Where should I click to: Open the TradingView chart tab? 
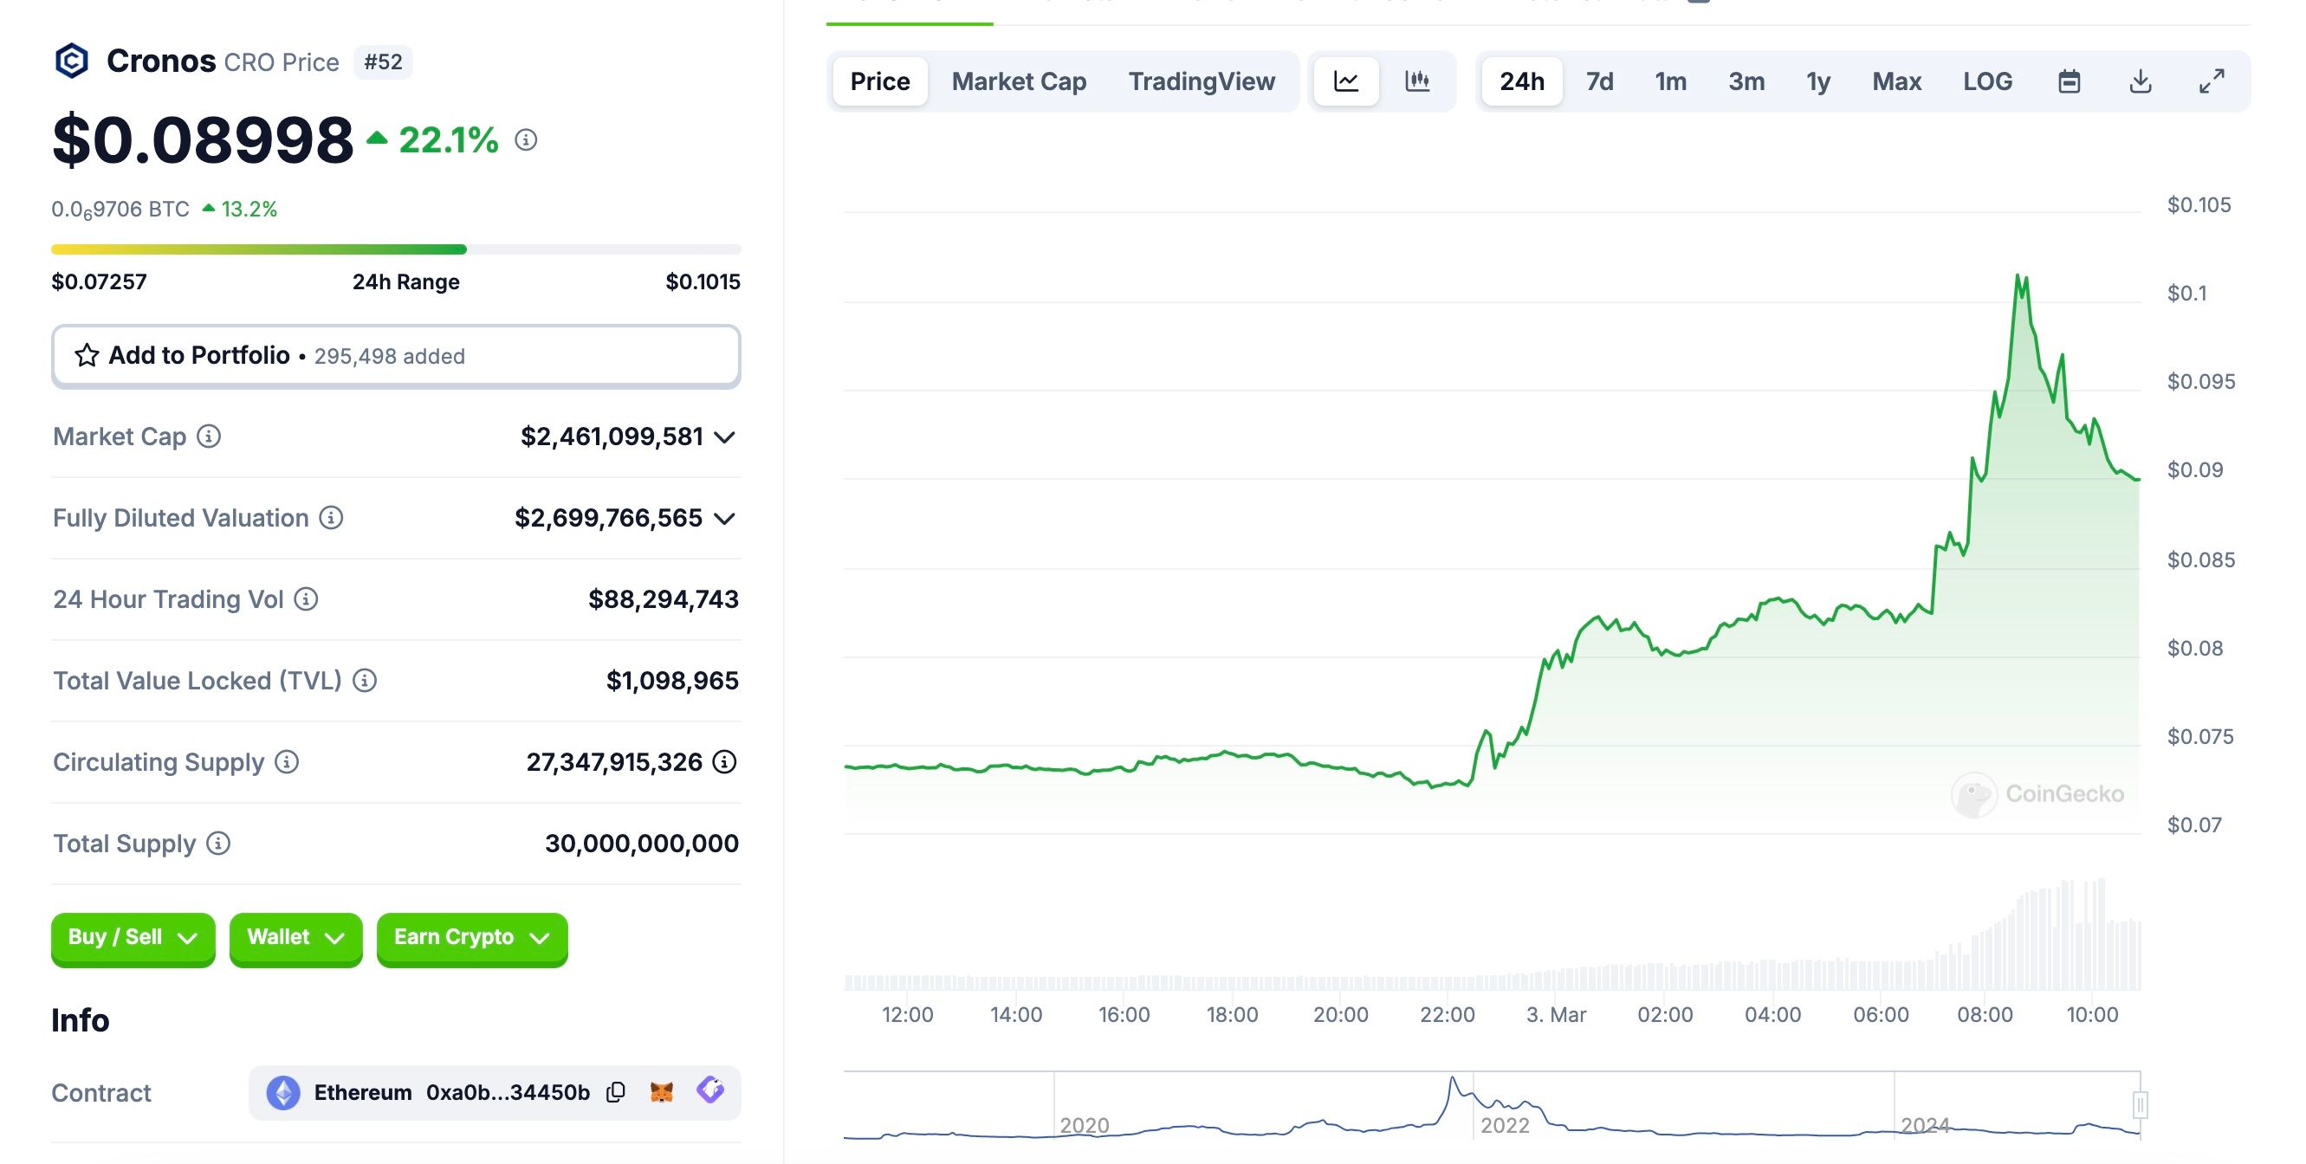[x=1201, y=81]
